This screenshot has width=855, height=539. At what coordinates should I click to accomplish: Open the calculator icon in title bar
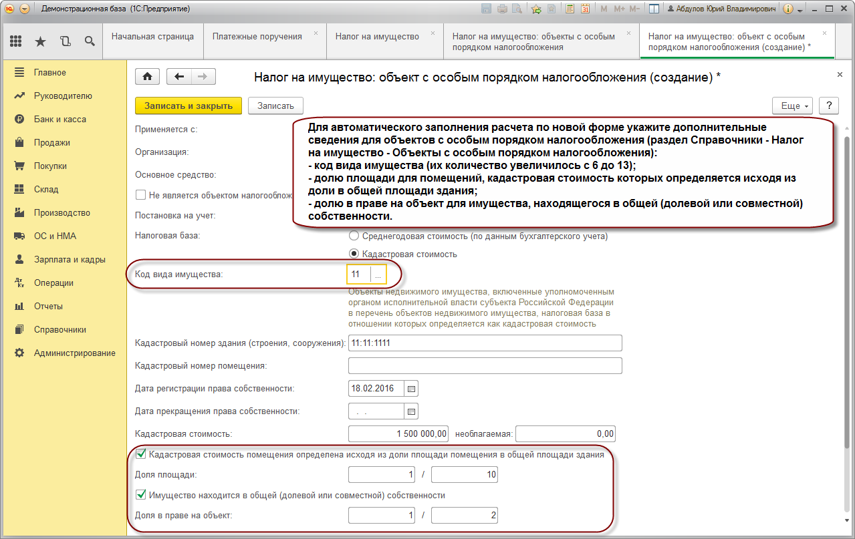[x=570, y=9]
